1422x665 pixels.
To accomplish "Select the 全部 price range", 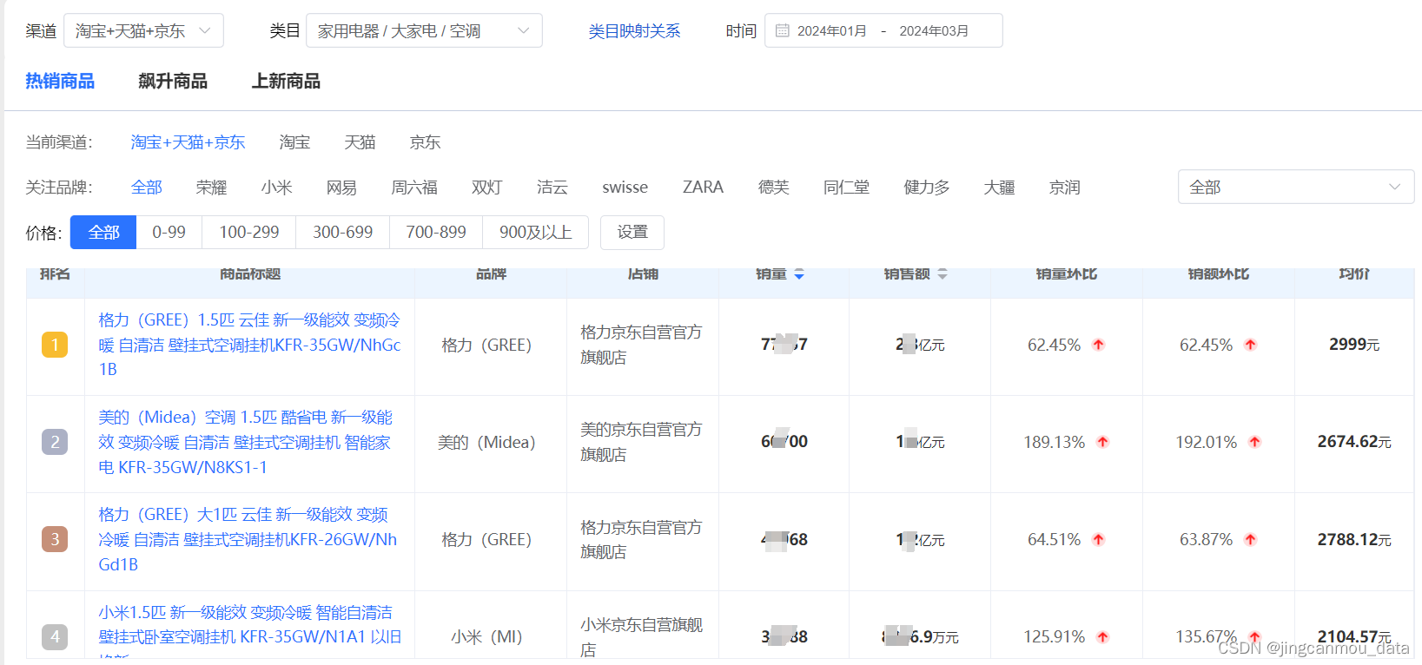I will coord(103,232).
